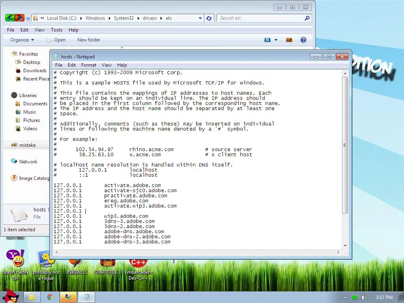404x303 pixels.
Task: Expand the System32 breadcrumb arrow
Action: point(138,18)
